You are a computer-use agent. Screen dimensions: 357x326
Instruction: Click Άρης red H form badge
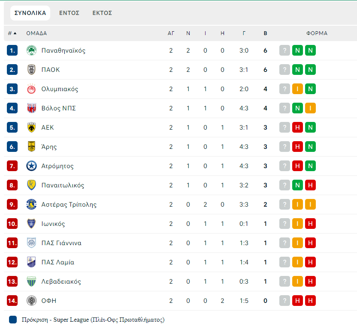[297, 147]
